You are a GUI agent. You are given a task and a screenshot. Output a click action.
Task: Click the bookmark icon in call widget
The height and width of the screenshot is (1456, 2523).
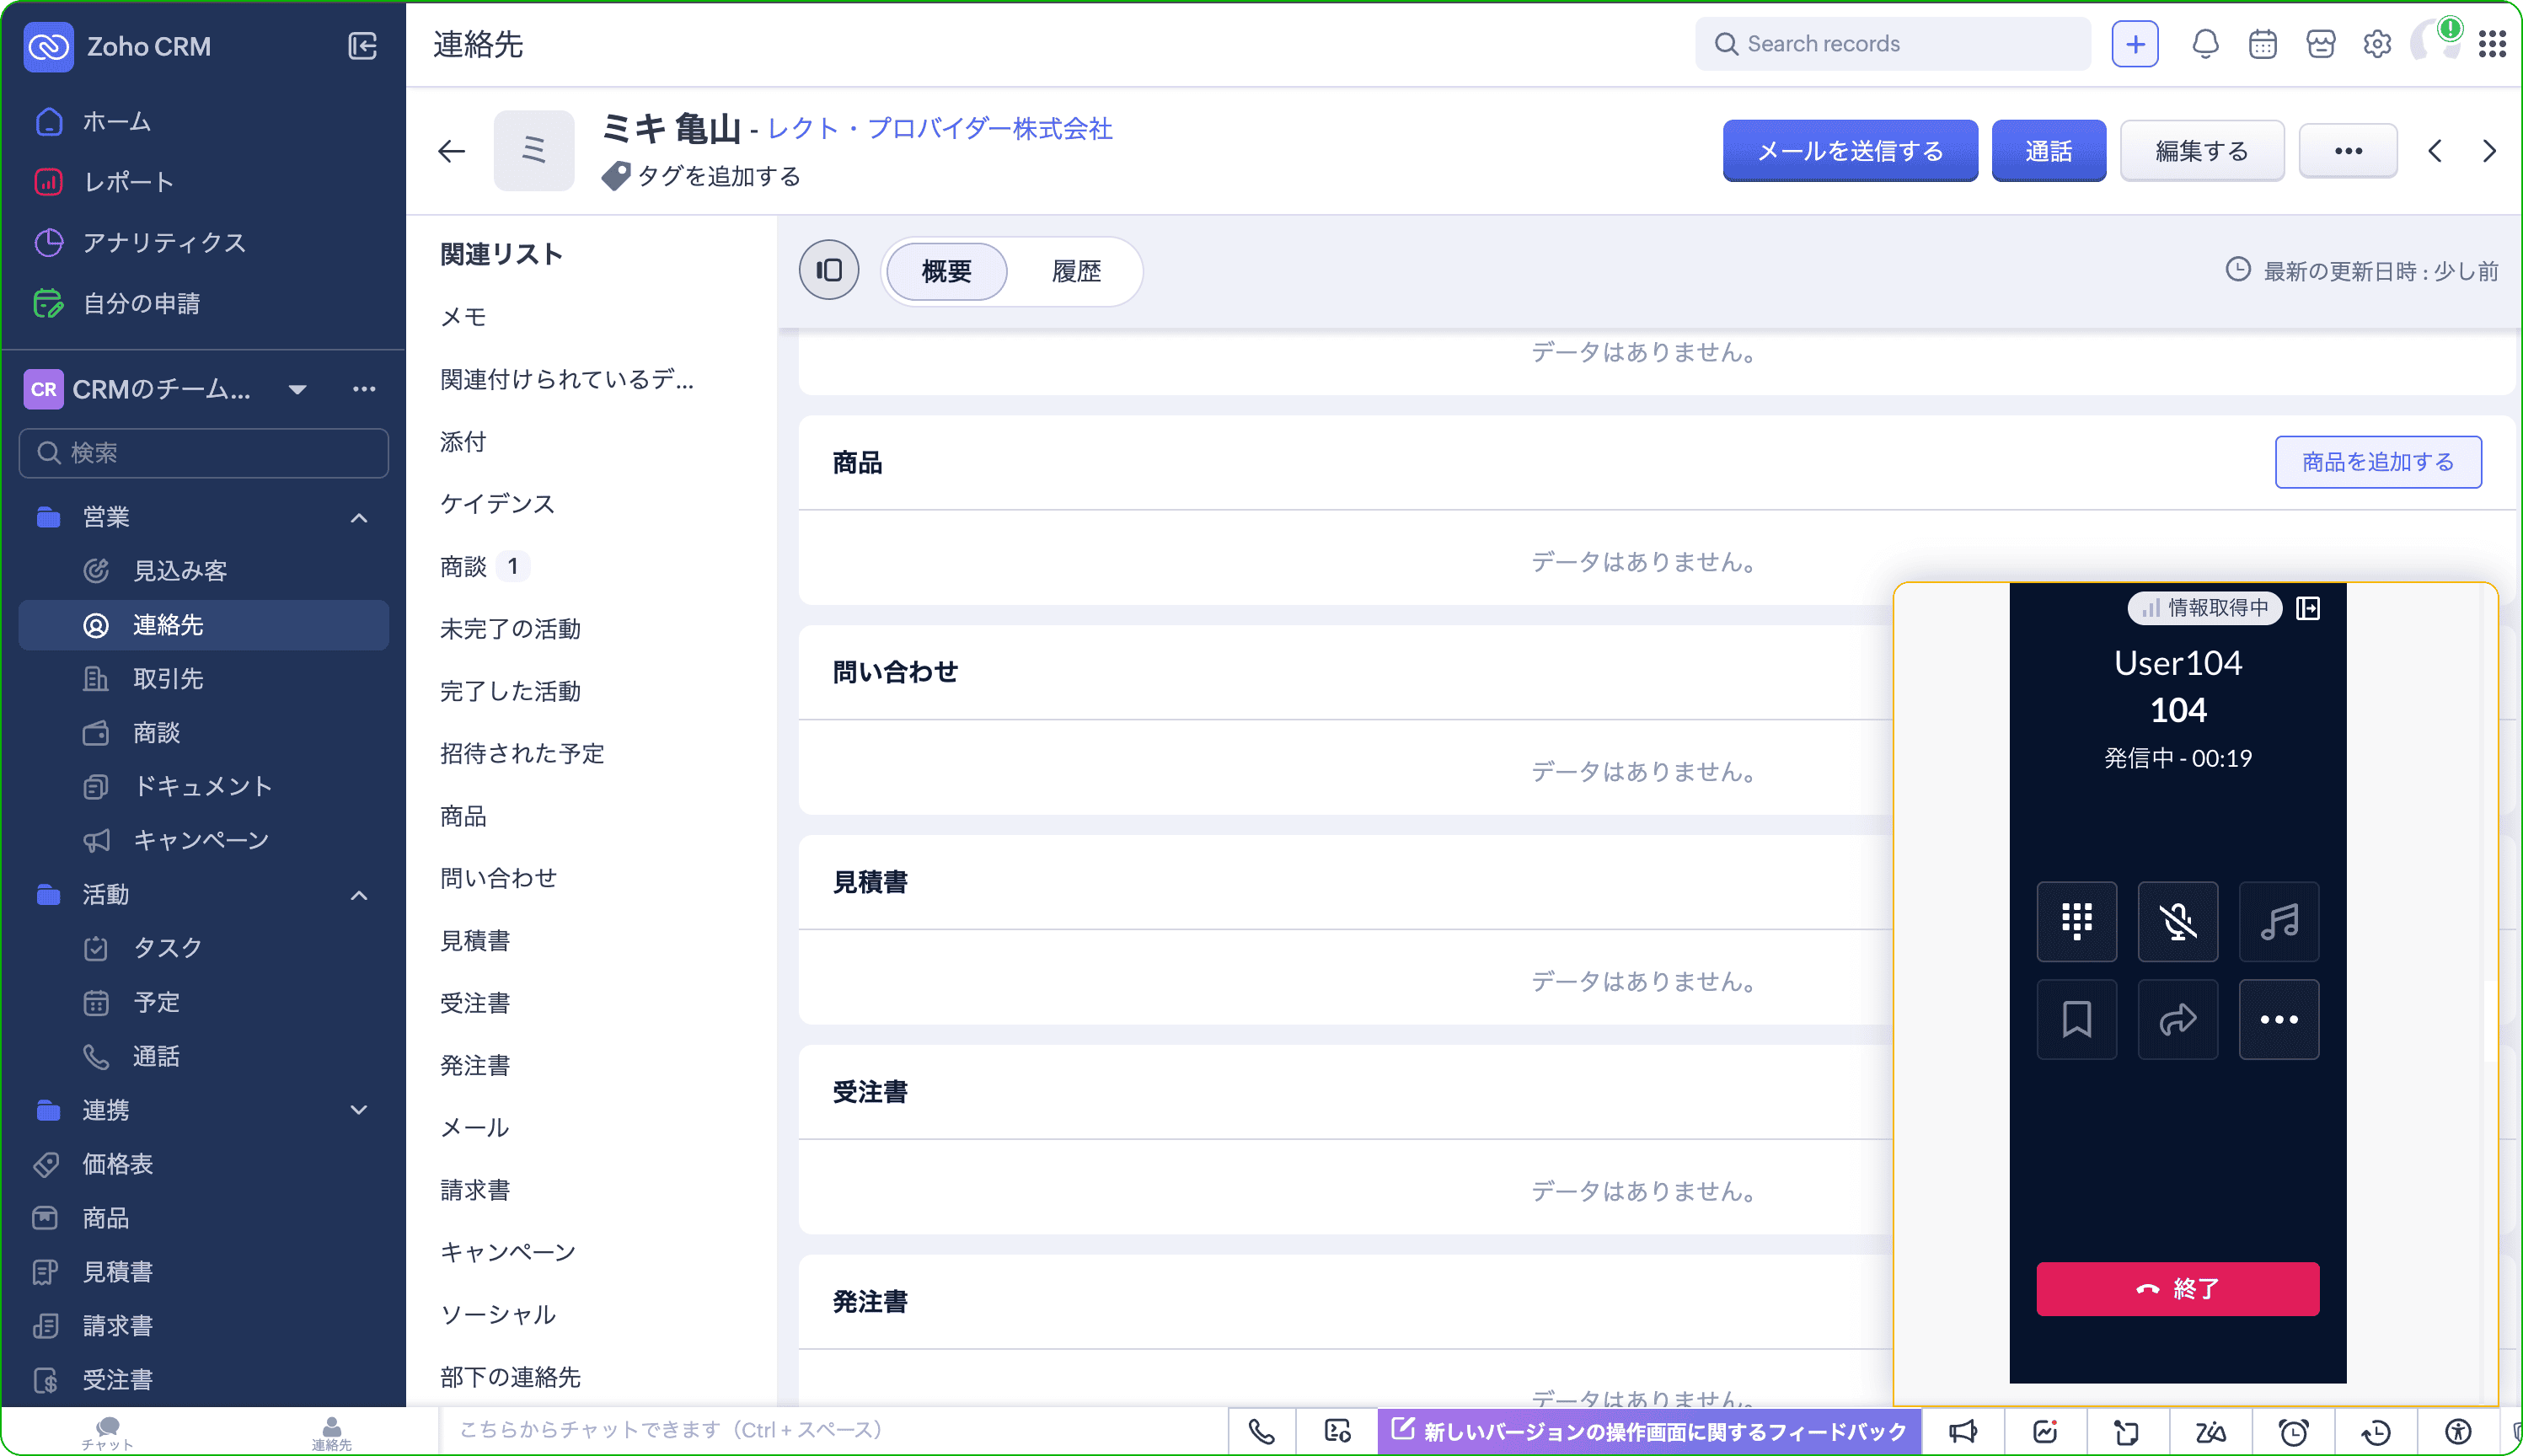point(2076,1019)
